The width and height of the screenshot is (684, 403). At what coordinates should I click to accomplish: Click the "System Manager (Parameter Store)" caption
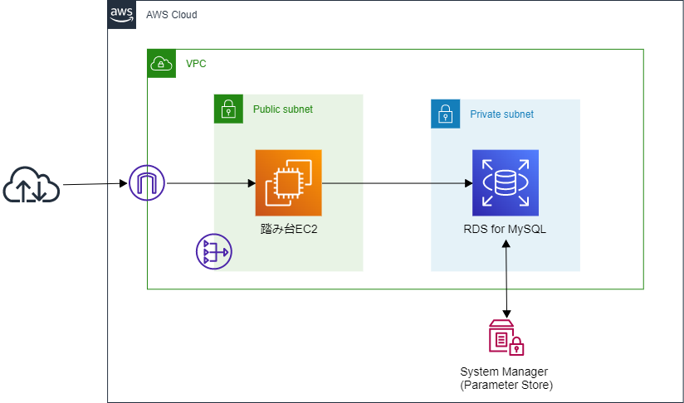tap(506, 378)
